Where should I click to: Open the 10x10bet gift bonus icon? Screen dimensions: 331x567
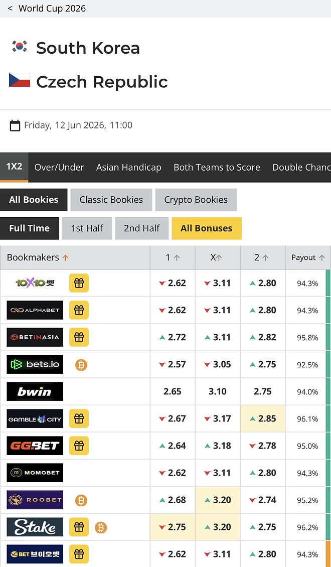tap(79, 283)
